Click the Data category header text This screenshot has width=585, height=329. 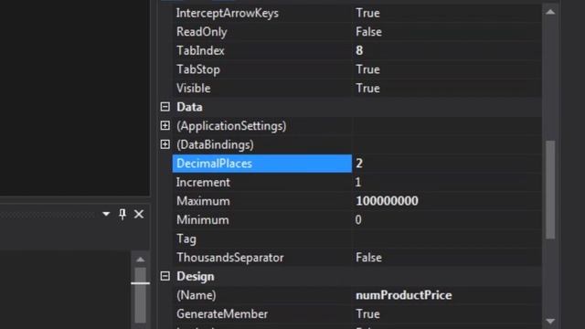(x=189, y=107)
